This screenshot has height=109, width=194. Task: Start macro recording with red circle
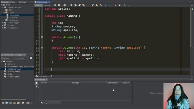(115, 5)
